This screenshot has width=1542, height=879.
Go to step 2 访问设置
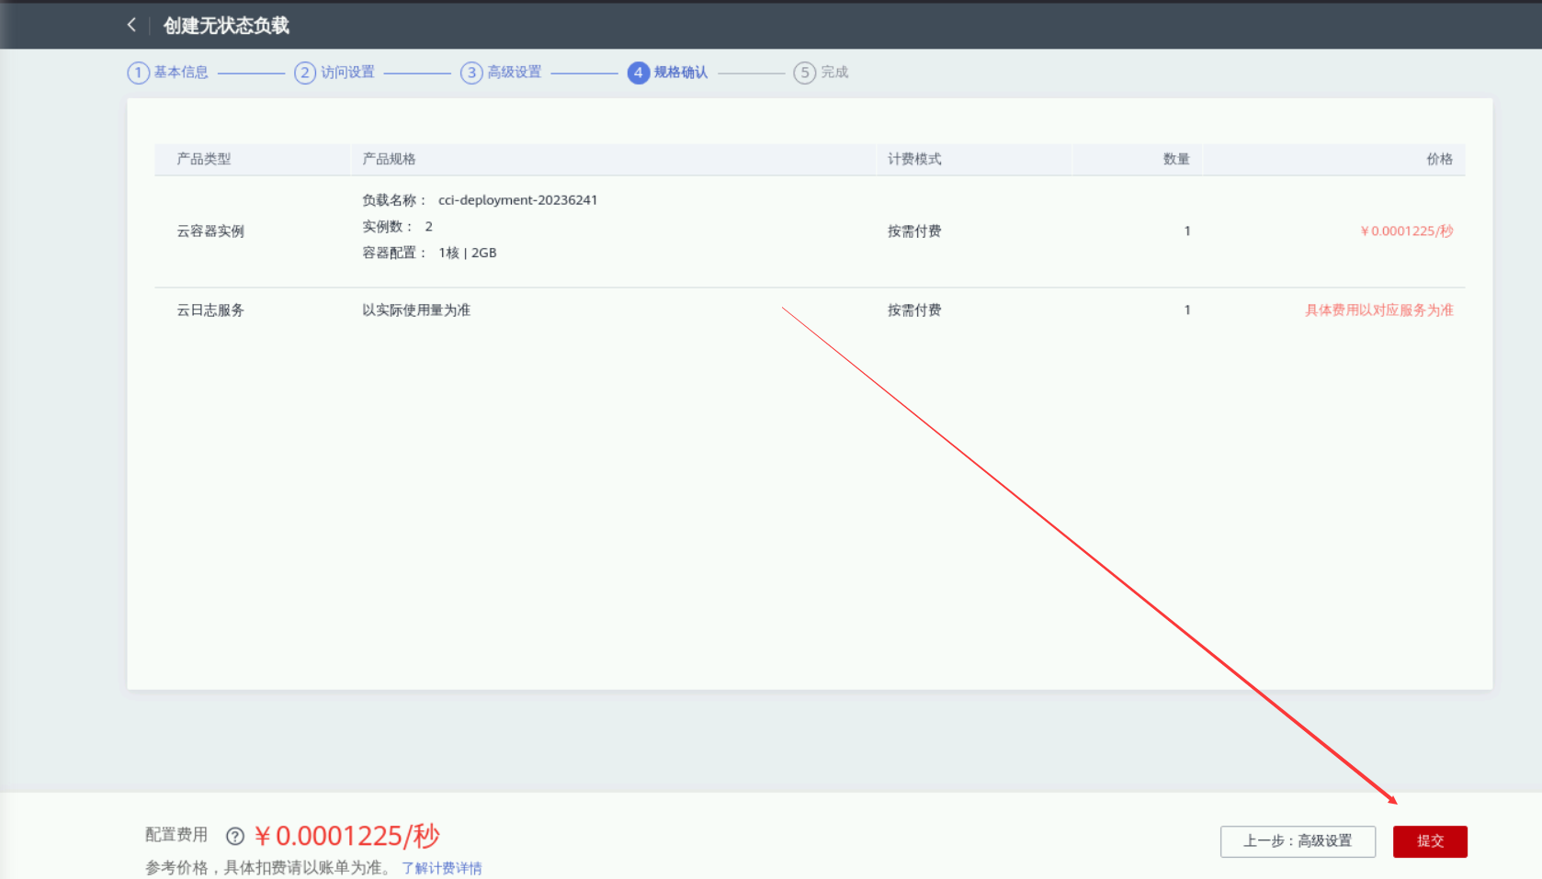click(x=334, y=73)
